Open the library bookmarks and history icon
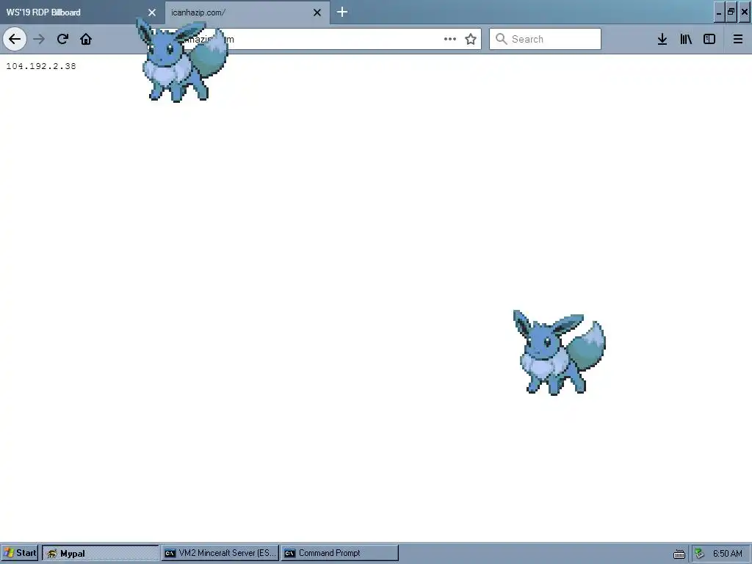Viewport: 752px width, 564px height. point(686,39)
